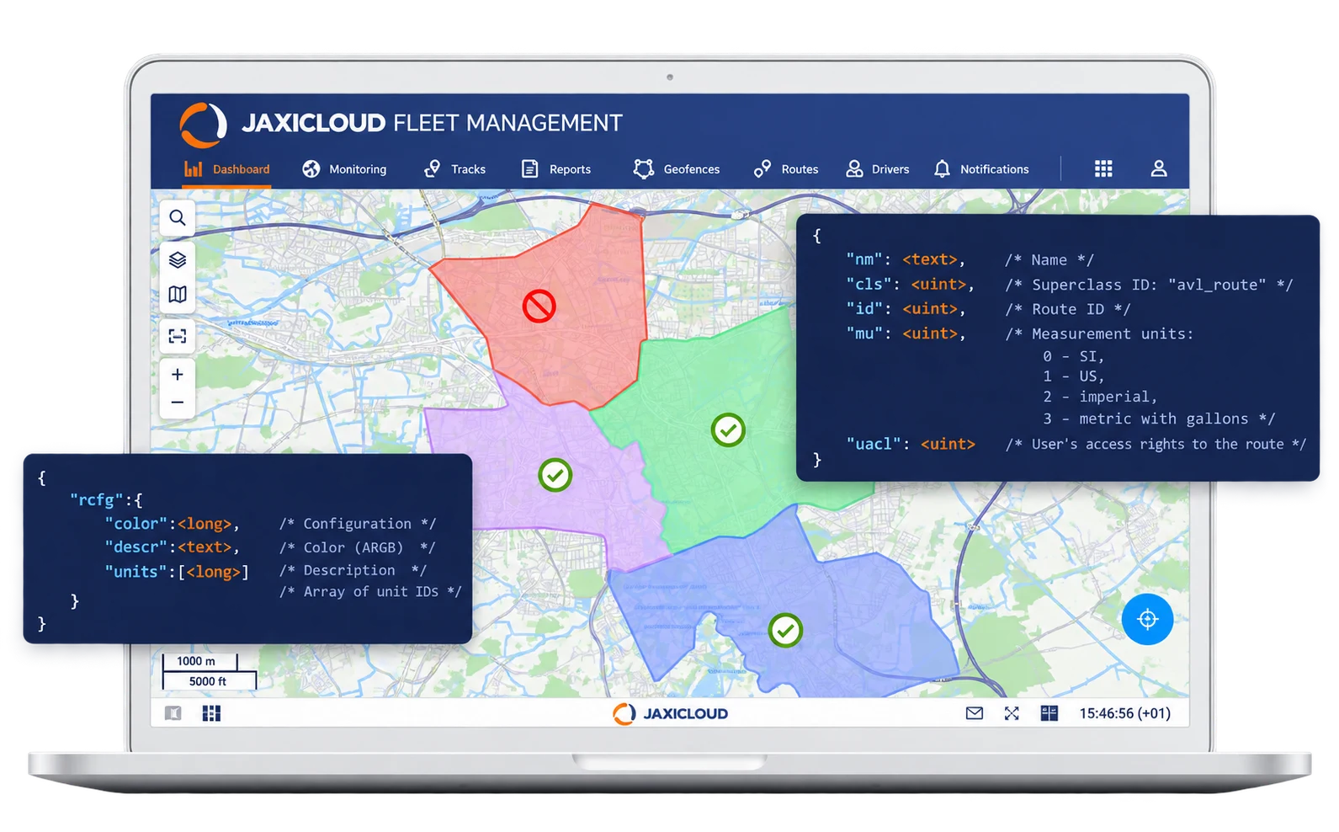Open the Dashboard tab
The height and width of the screenshot is (832, 1339).
pos(226,169)
